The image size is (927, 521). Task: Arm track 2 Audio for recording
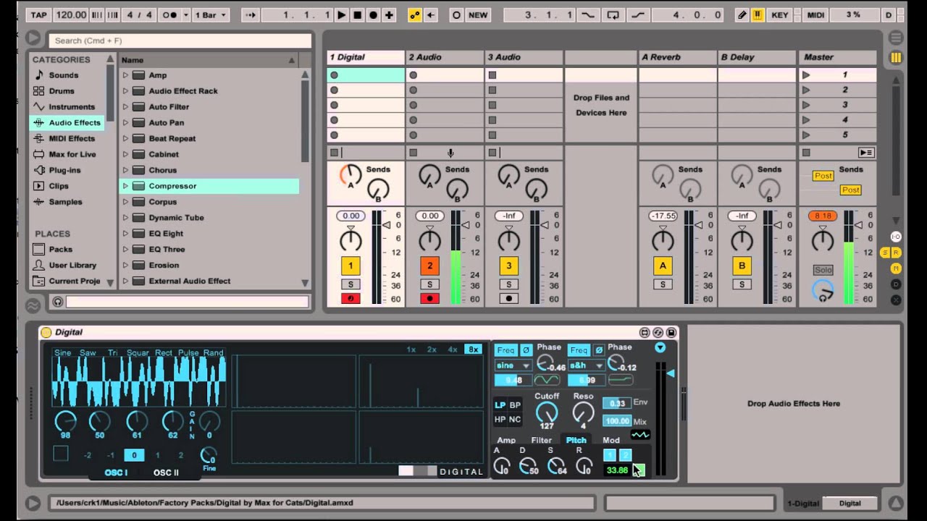[429, 297]
